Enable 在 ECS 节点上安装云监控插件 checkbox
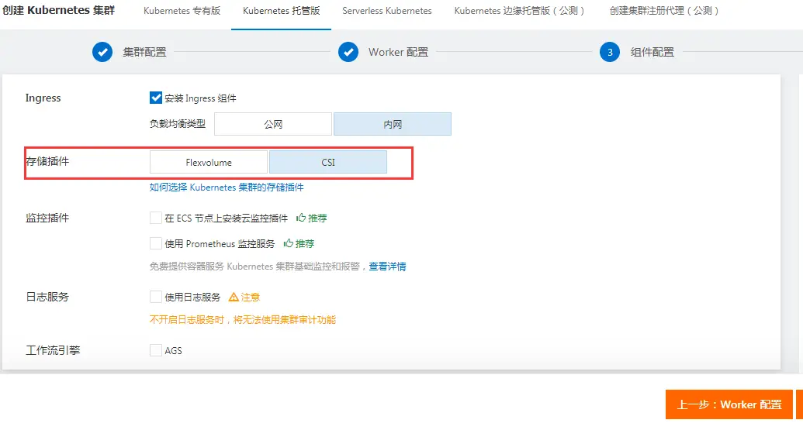Viewport: 803px width, 430px height. point(156,218)
